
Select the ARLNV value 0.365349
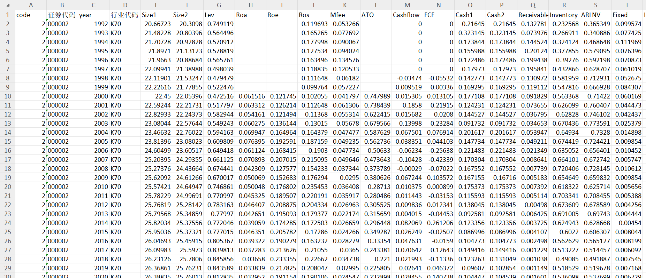(596, 24)
